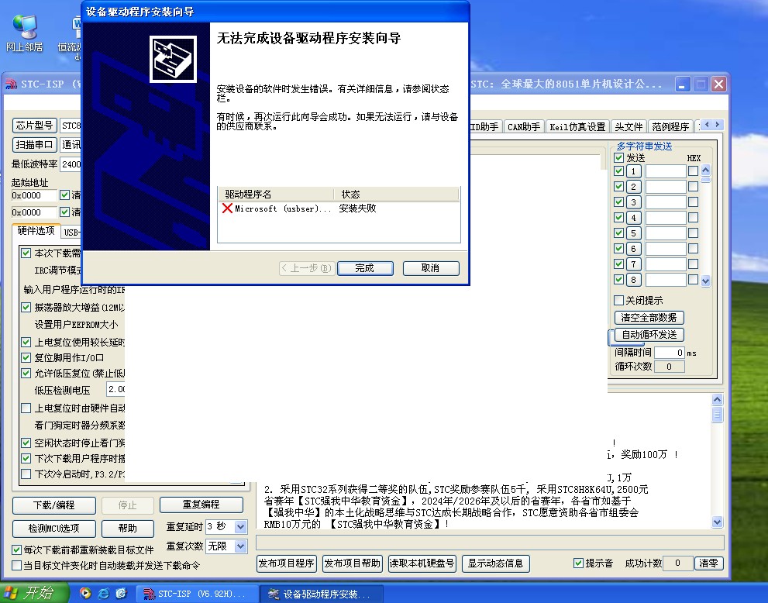Open the 网上邻居 desktop icon
Screen dimensions: 768x603
pyautogui.click(x=24, y=33)
